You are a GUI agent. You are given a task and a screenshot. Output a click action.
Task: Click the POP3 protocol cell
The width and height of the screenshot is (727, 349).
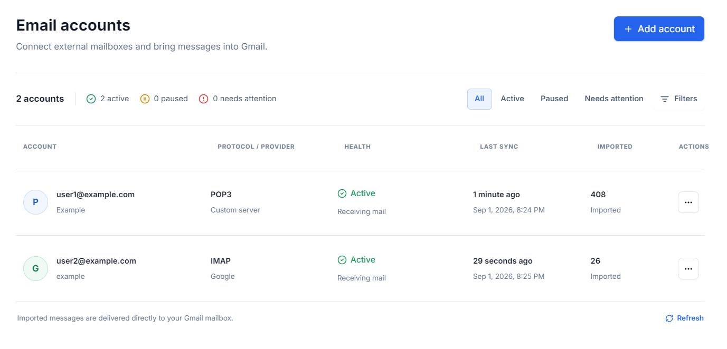tap(221, 195)
